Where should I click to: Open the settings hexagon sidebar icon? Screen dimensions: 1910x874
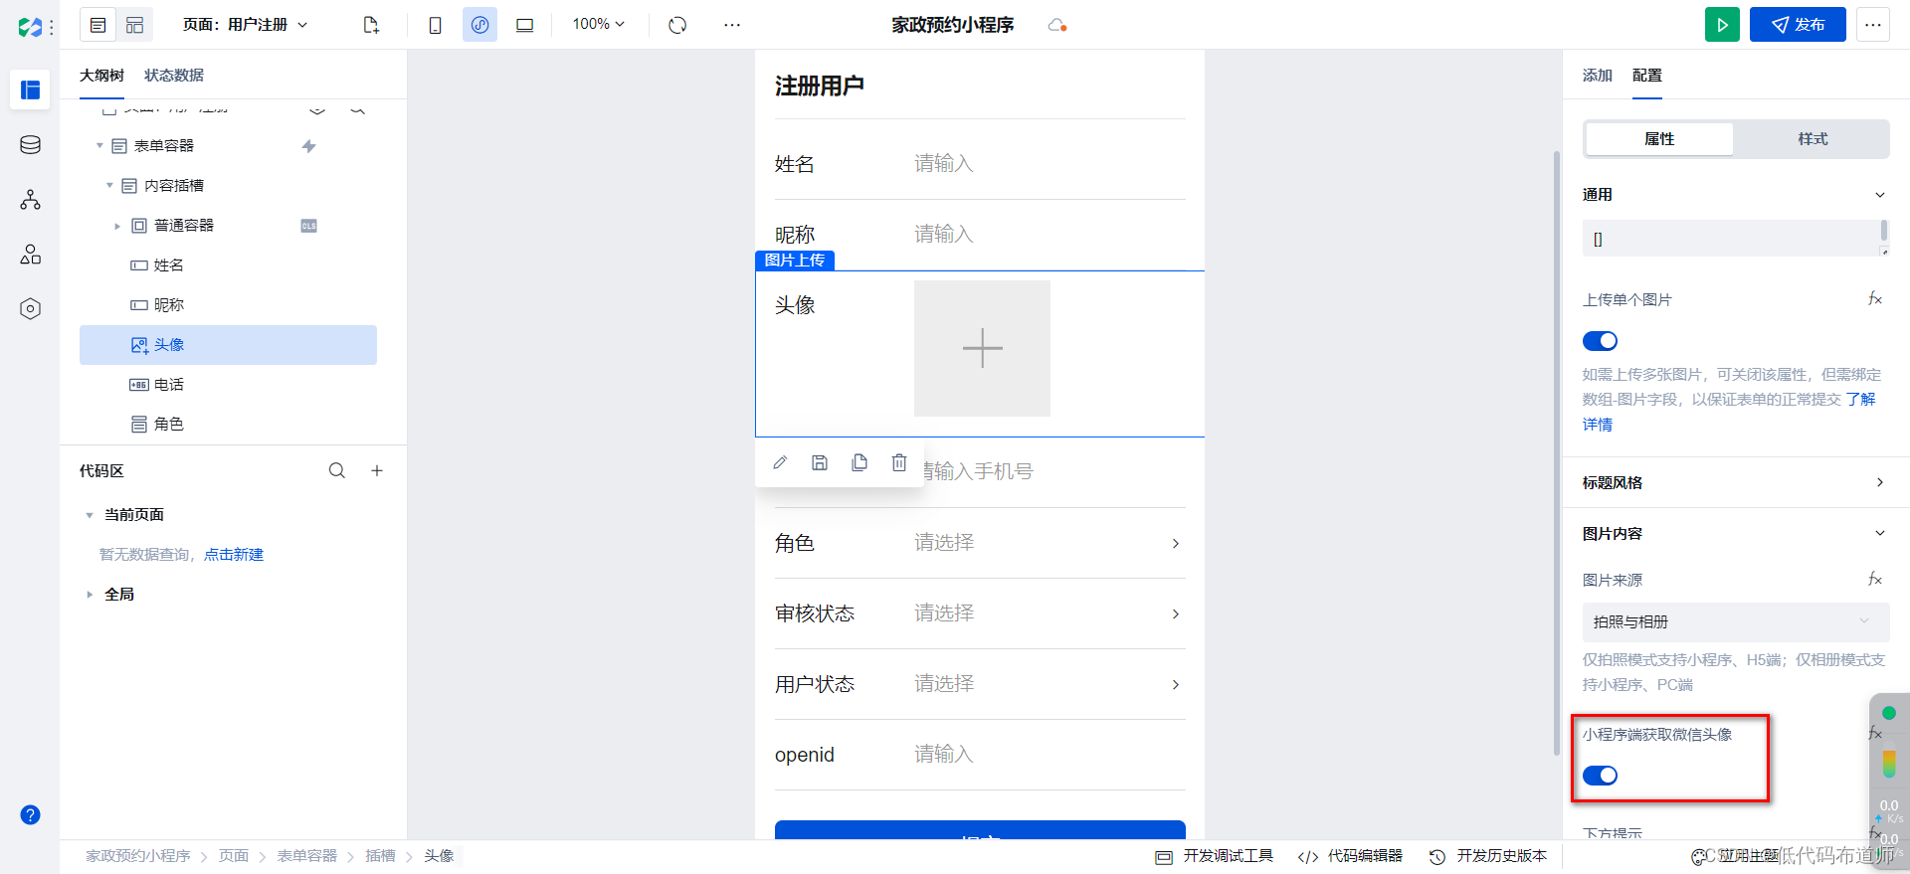(x=30, y=308)
